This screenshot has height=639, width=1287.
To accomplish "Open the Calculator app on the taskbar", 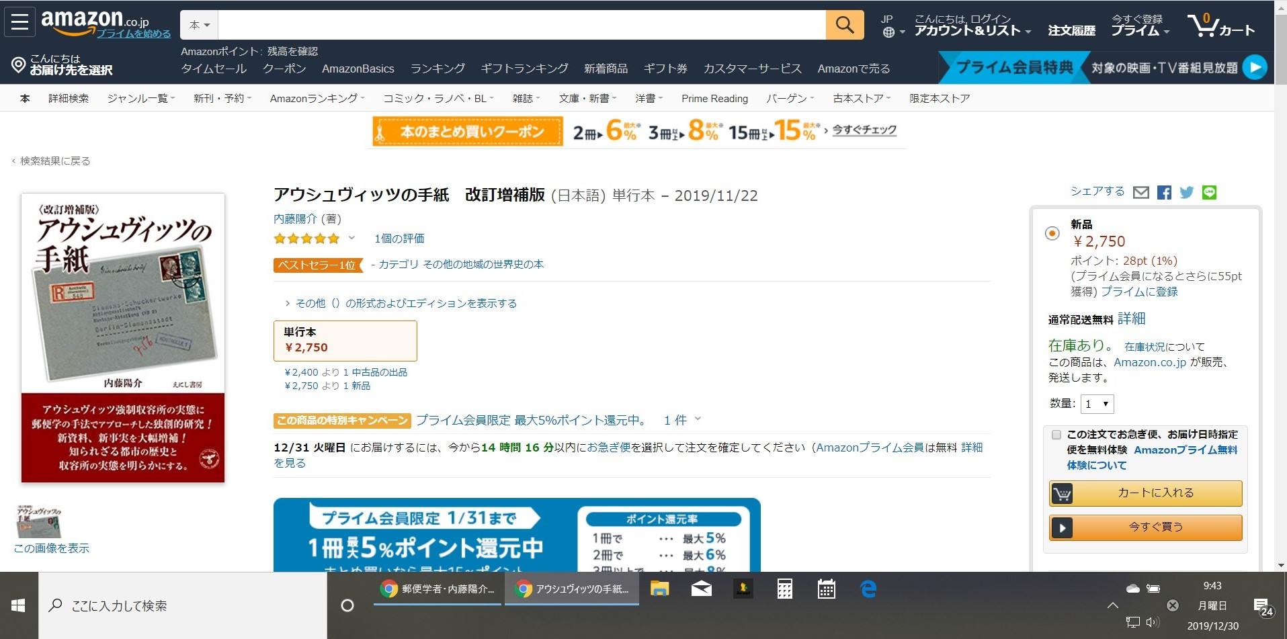I will (784, 589).
